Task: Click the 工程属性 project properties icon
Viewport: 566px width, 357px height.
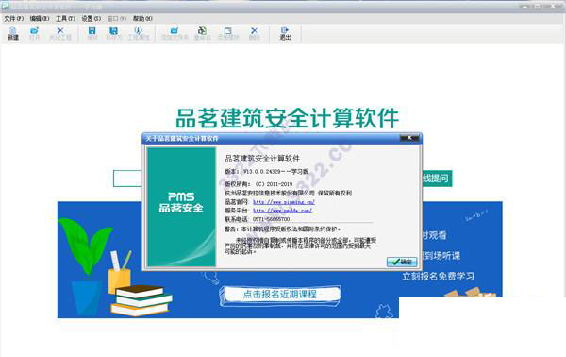Action: 139,33
